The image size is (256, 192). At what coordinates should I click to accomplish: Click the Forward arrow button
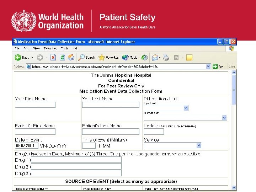tap(40, 58)
